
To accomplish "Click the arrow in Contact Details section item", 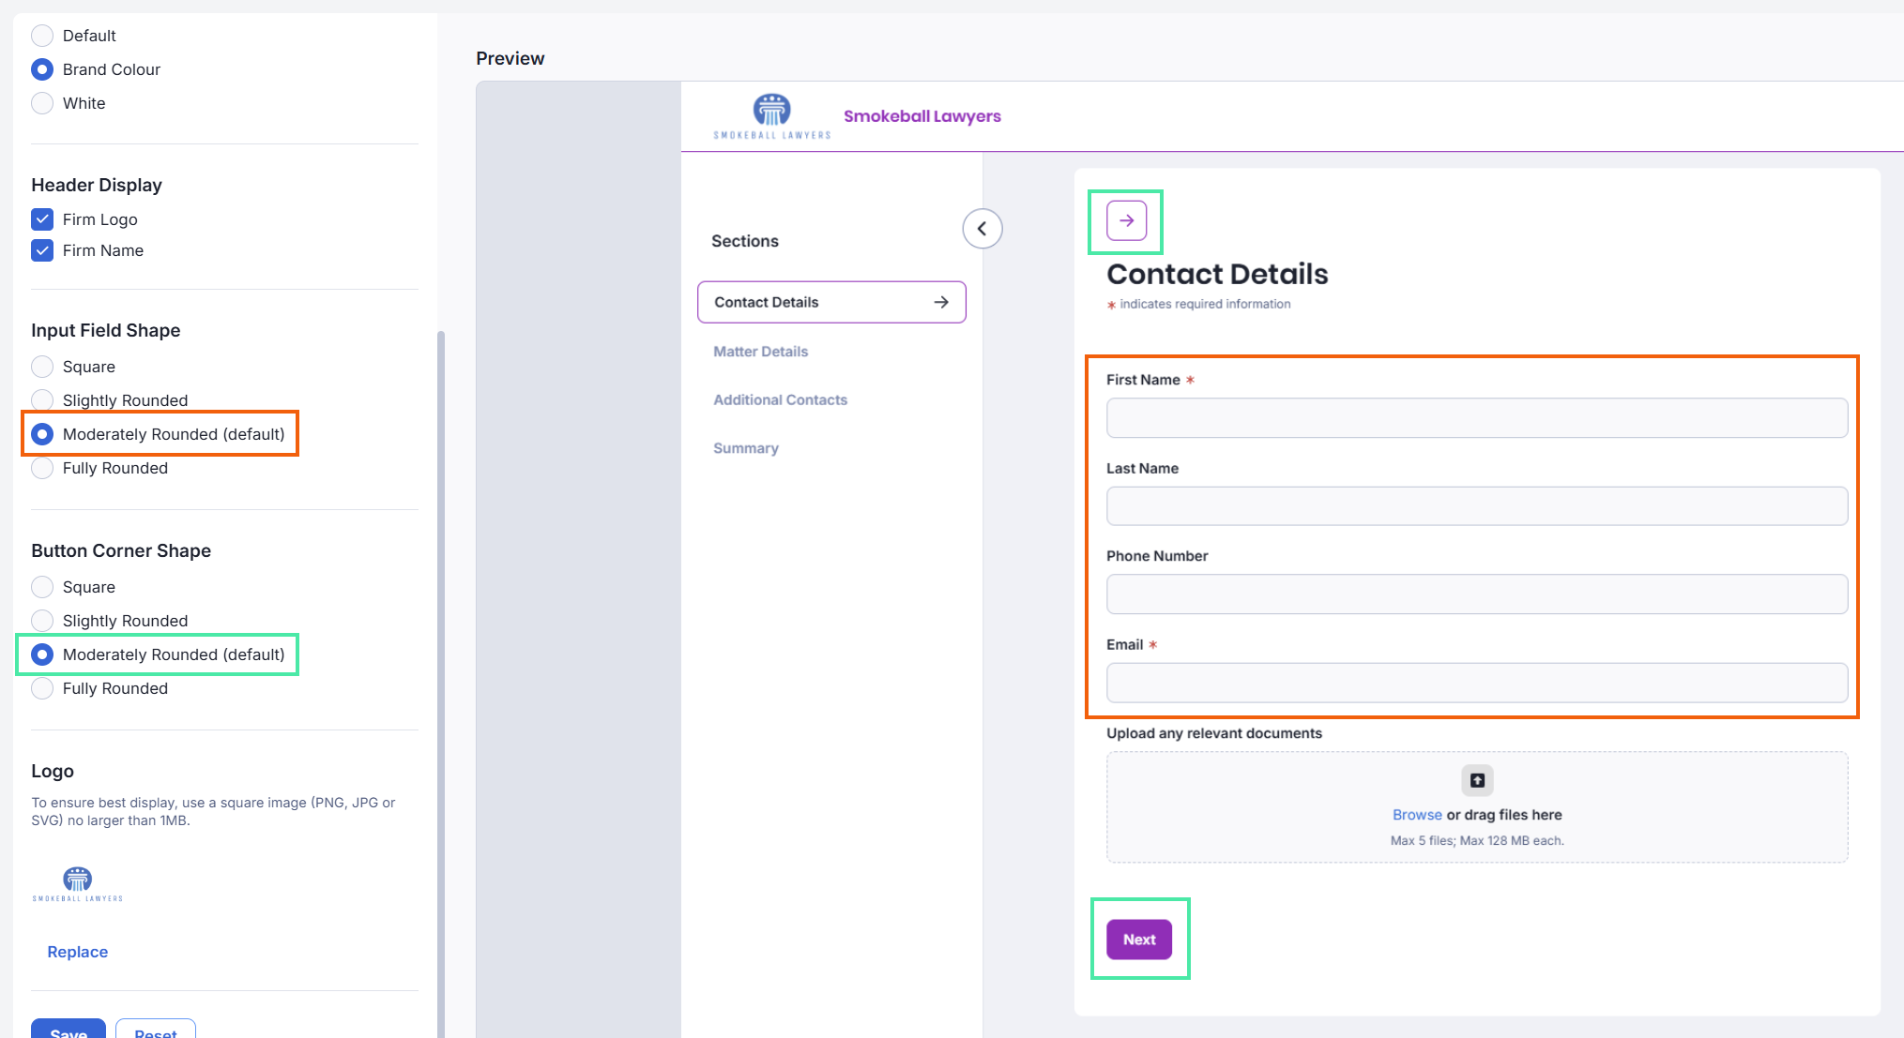I will coord(941,302).
